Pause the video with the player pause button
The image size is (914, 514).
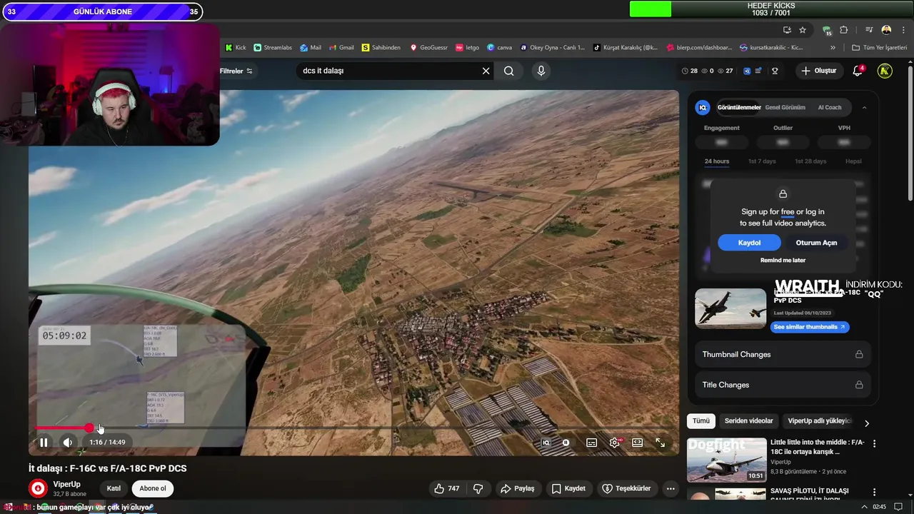44,443
